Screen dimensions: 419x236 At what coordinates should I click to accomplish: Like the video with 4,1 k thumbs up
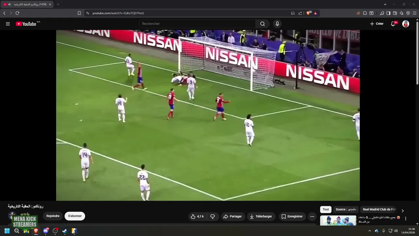click(x=197, y=216)
